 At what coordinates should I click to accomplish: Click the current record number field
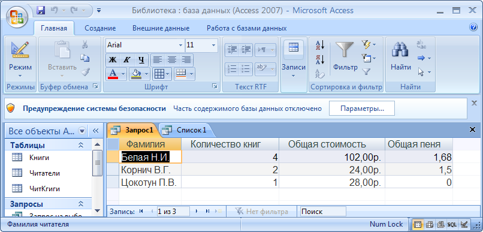click(173, 212)
